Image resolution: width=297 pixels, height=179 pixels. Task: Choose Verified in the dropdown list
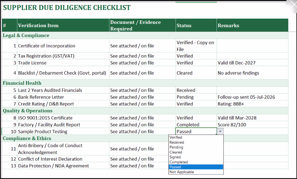pos(196,137)
